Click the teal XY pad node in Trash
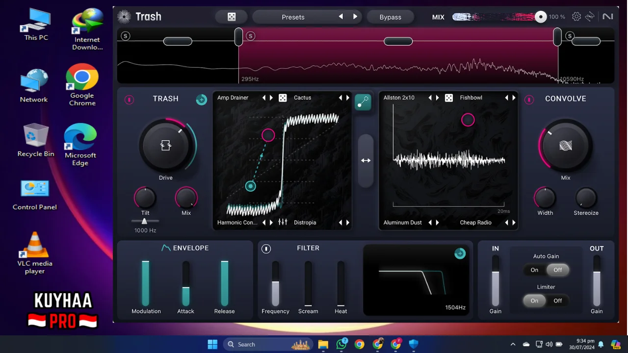The width and height of the screenshot is (628, 353). point(251,186)
